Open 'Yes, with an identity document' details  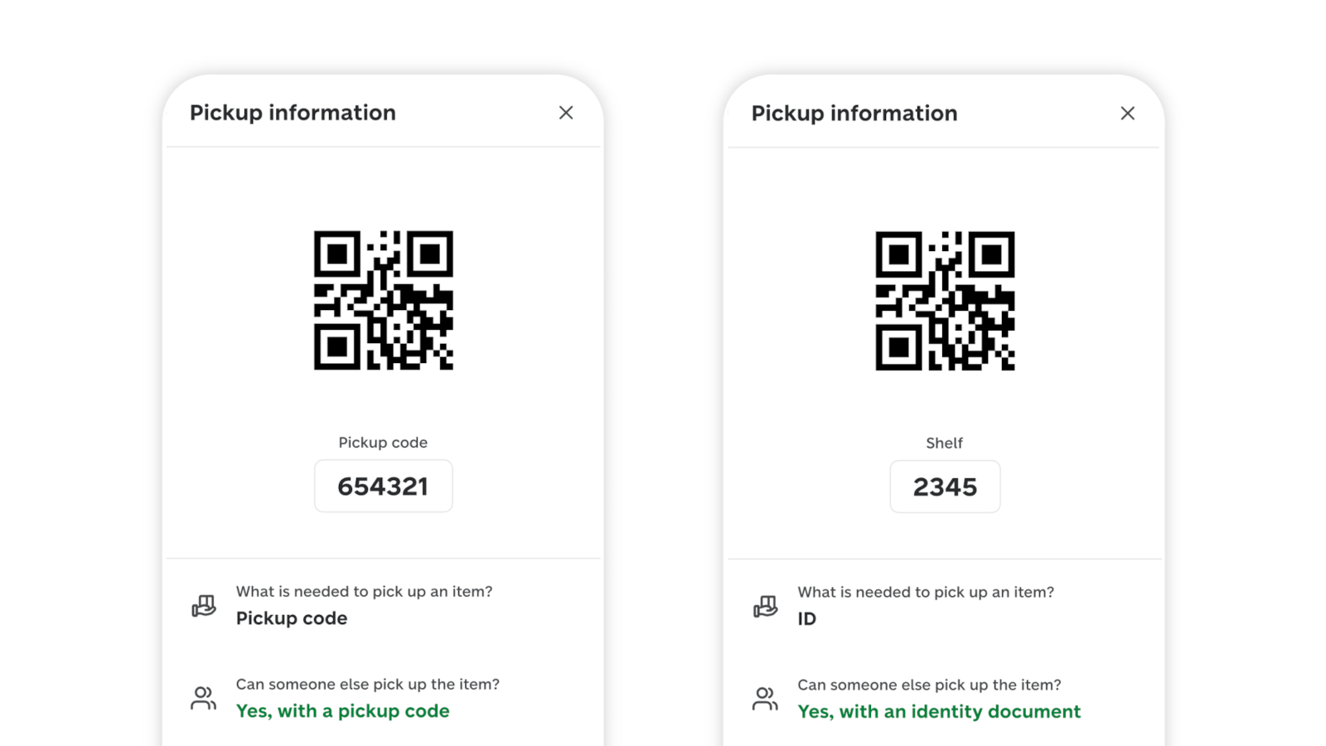[x=938, y=711]
